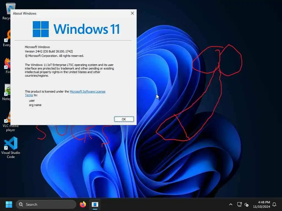Click the About Windows title bar text

pos(25,13)
